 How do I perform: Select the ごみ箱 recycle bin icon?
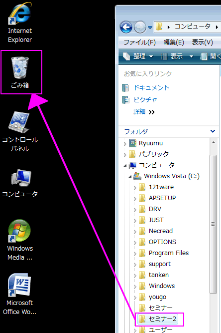(x=20, y=72)
